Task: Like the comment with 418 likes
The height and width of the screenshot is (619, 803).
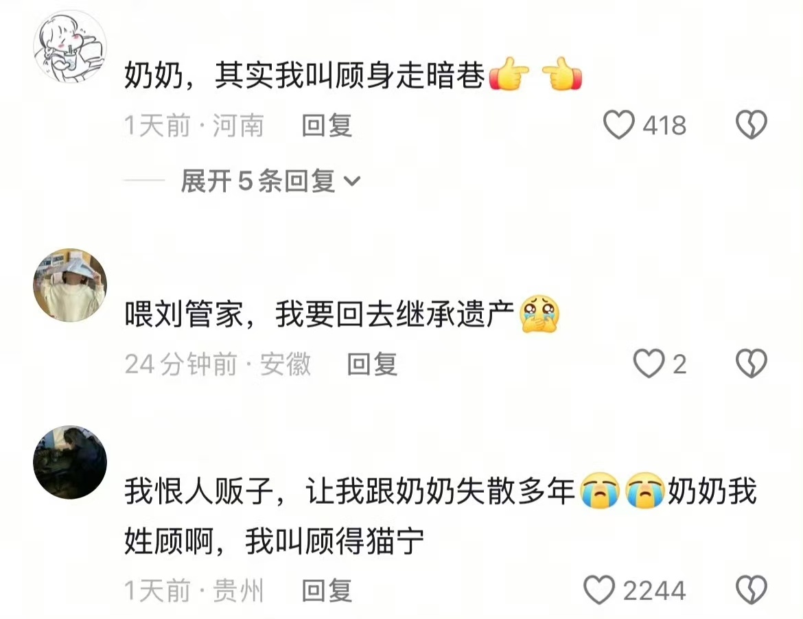Action: click(618, 125)
